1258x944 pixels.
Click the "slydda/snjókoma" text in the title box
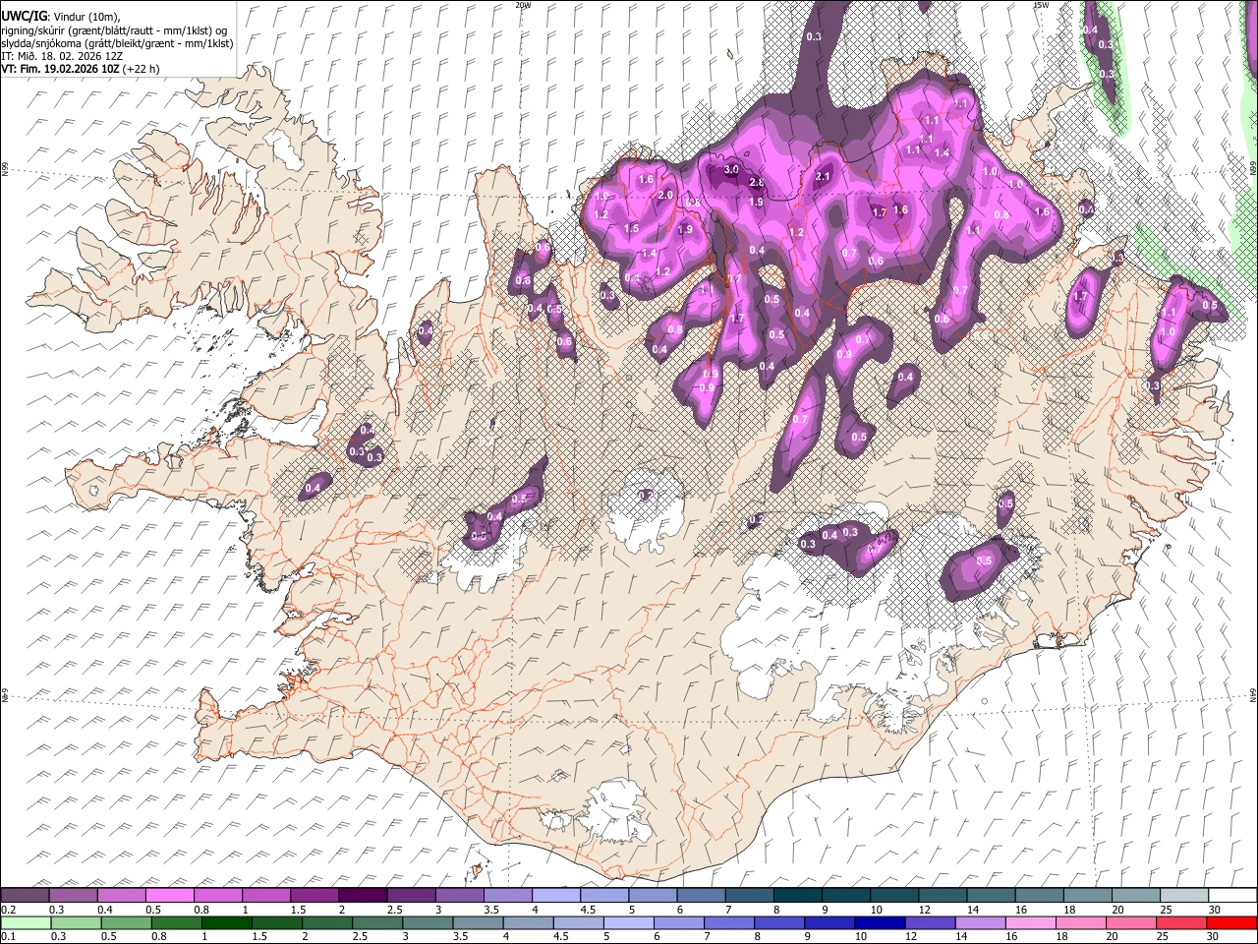point(41,43)
